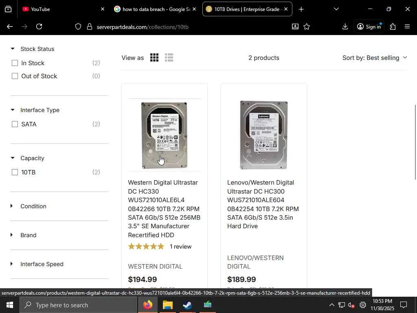The width and height of the screenshot is (417, 313).
Task: Click the Firefox Sign in button
Action: (369, 26)
